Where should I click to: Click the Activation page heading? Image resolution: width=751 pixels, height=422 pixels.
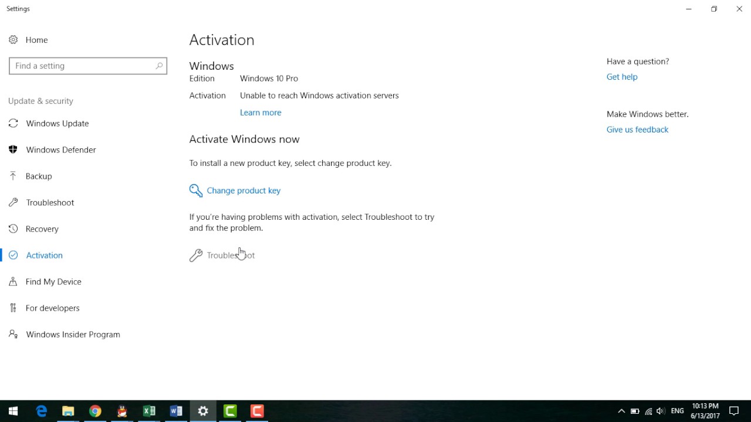click(x=222, y=40)
